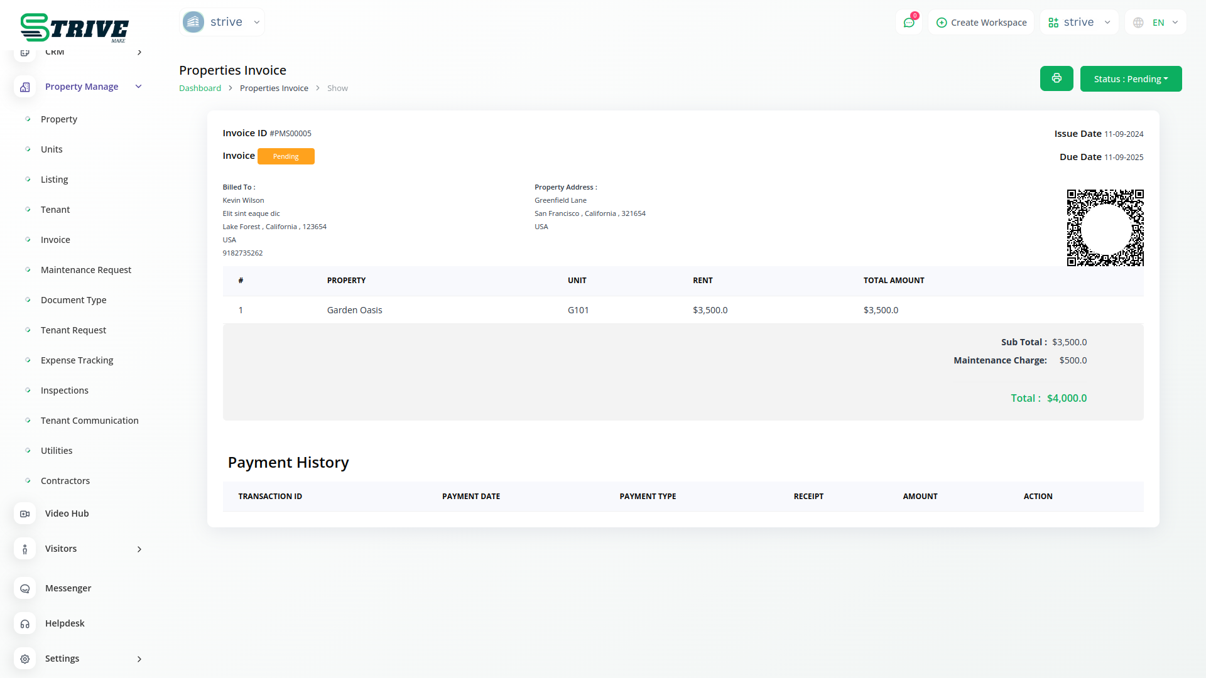Open Messenger from its sidebar icon

[25, 589]
